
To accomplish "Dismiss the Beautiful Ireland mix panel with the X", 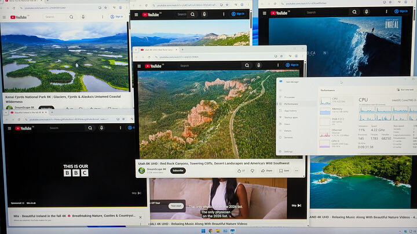I will pos(140,217).
